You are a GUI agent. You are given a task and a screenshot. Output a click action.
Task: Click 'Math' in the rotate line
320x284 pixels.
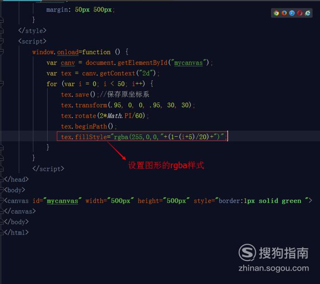pos(114,116)
